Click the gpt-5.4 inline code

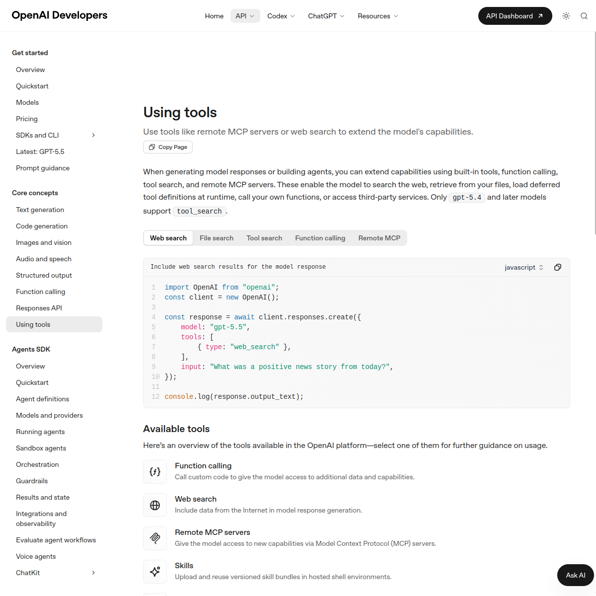click(x=467, y=197)
